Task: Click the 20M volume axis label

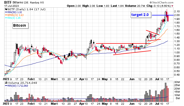Action: (177, 88)
